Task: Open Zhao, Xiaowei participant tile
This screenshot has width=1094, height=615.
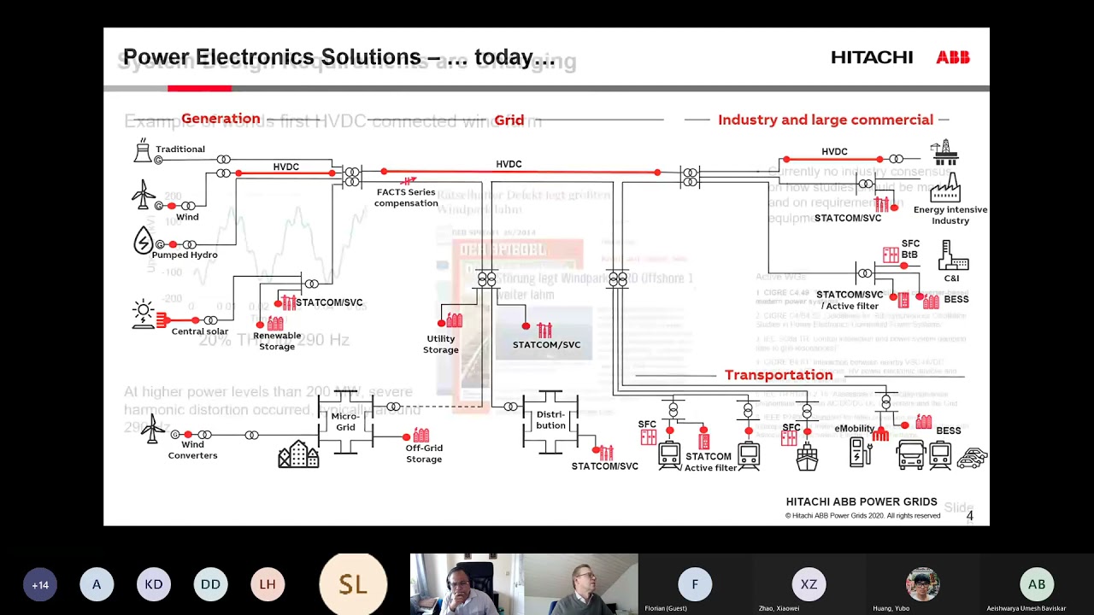Action: point(809,584)
